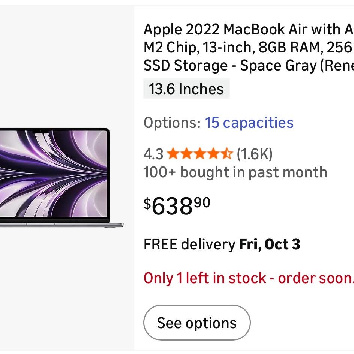Viewport: 354px width, 354px height.
Task: Click the Options: label text
Action: tap(172, 123)
